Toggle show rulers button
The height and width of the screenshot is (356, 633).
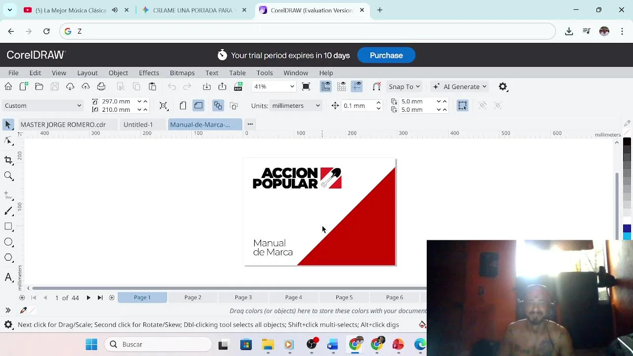click(x=326, y=87)
